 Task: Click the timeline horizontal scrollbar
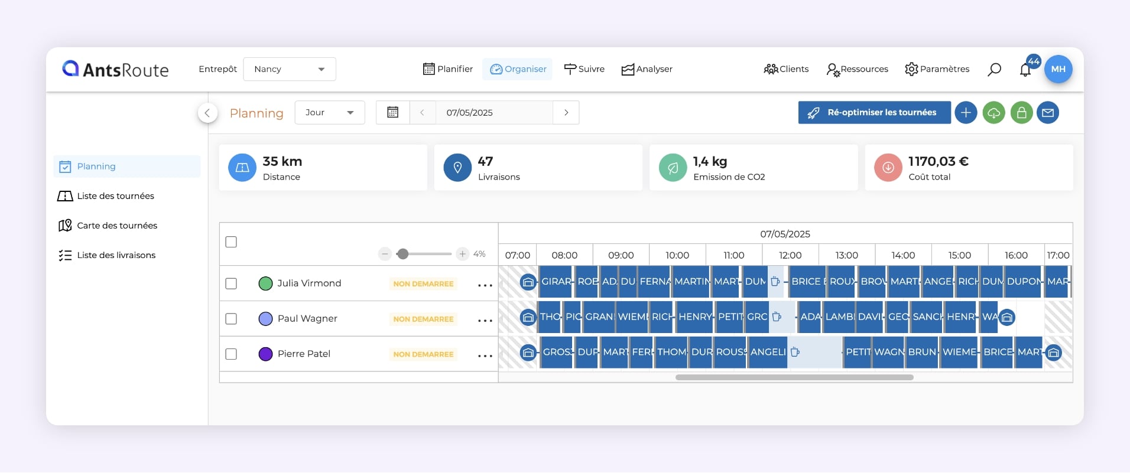(794, 377)
